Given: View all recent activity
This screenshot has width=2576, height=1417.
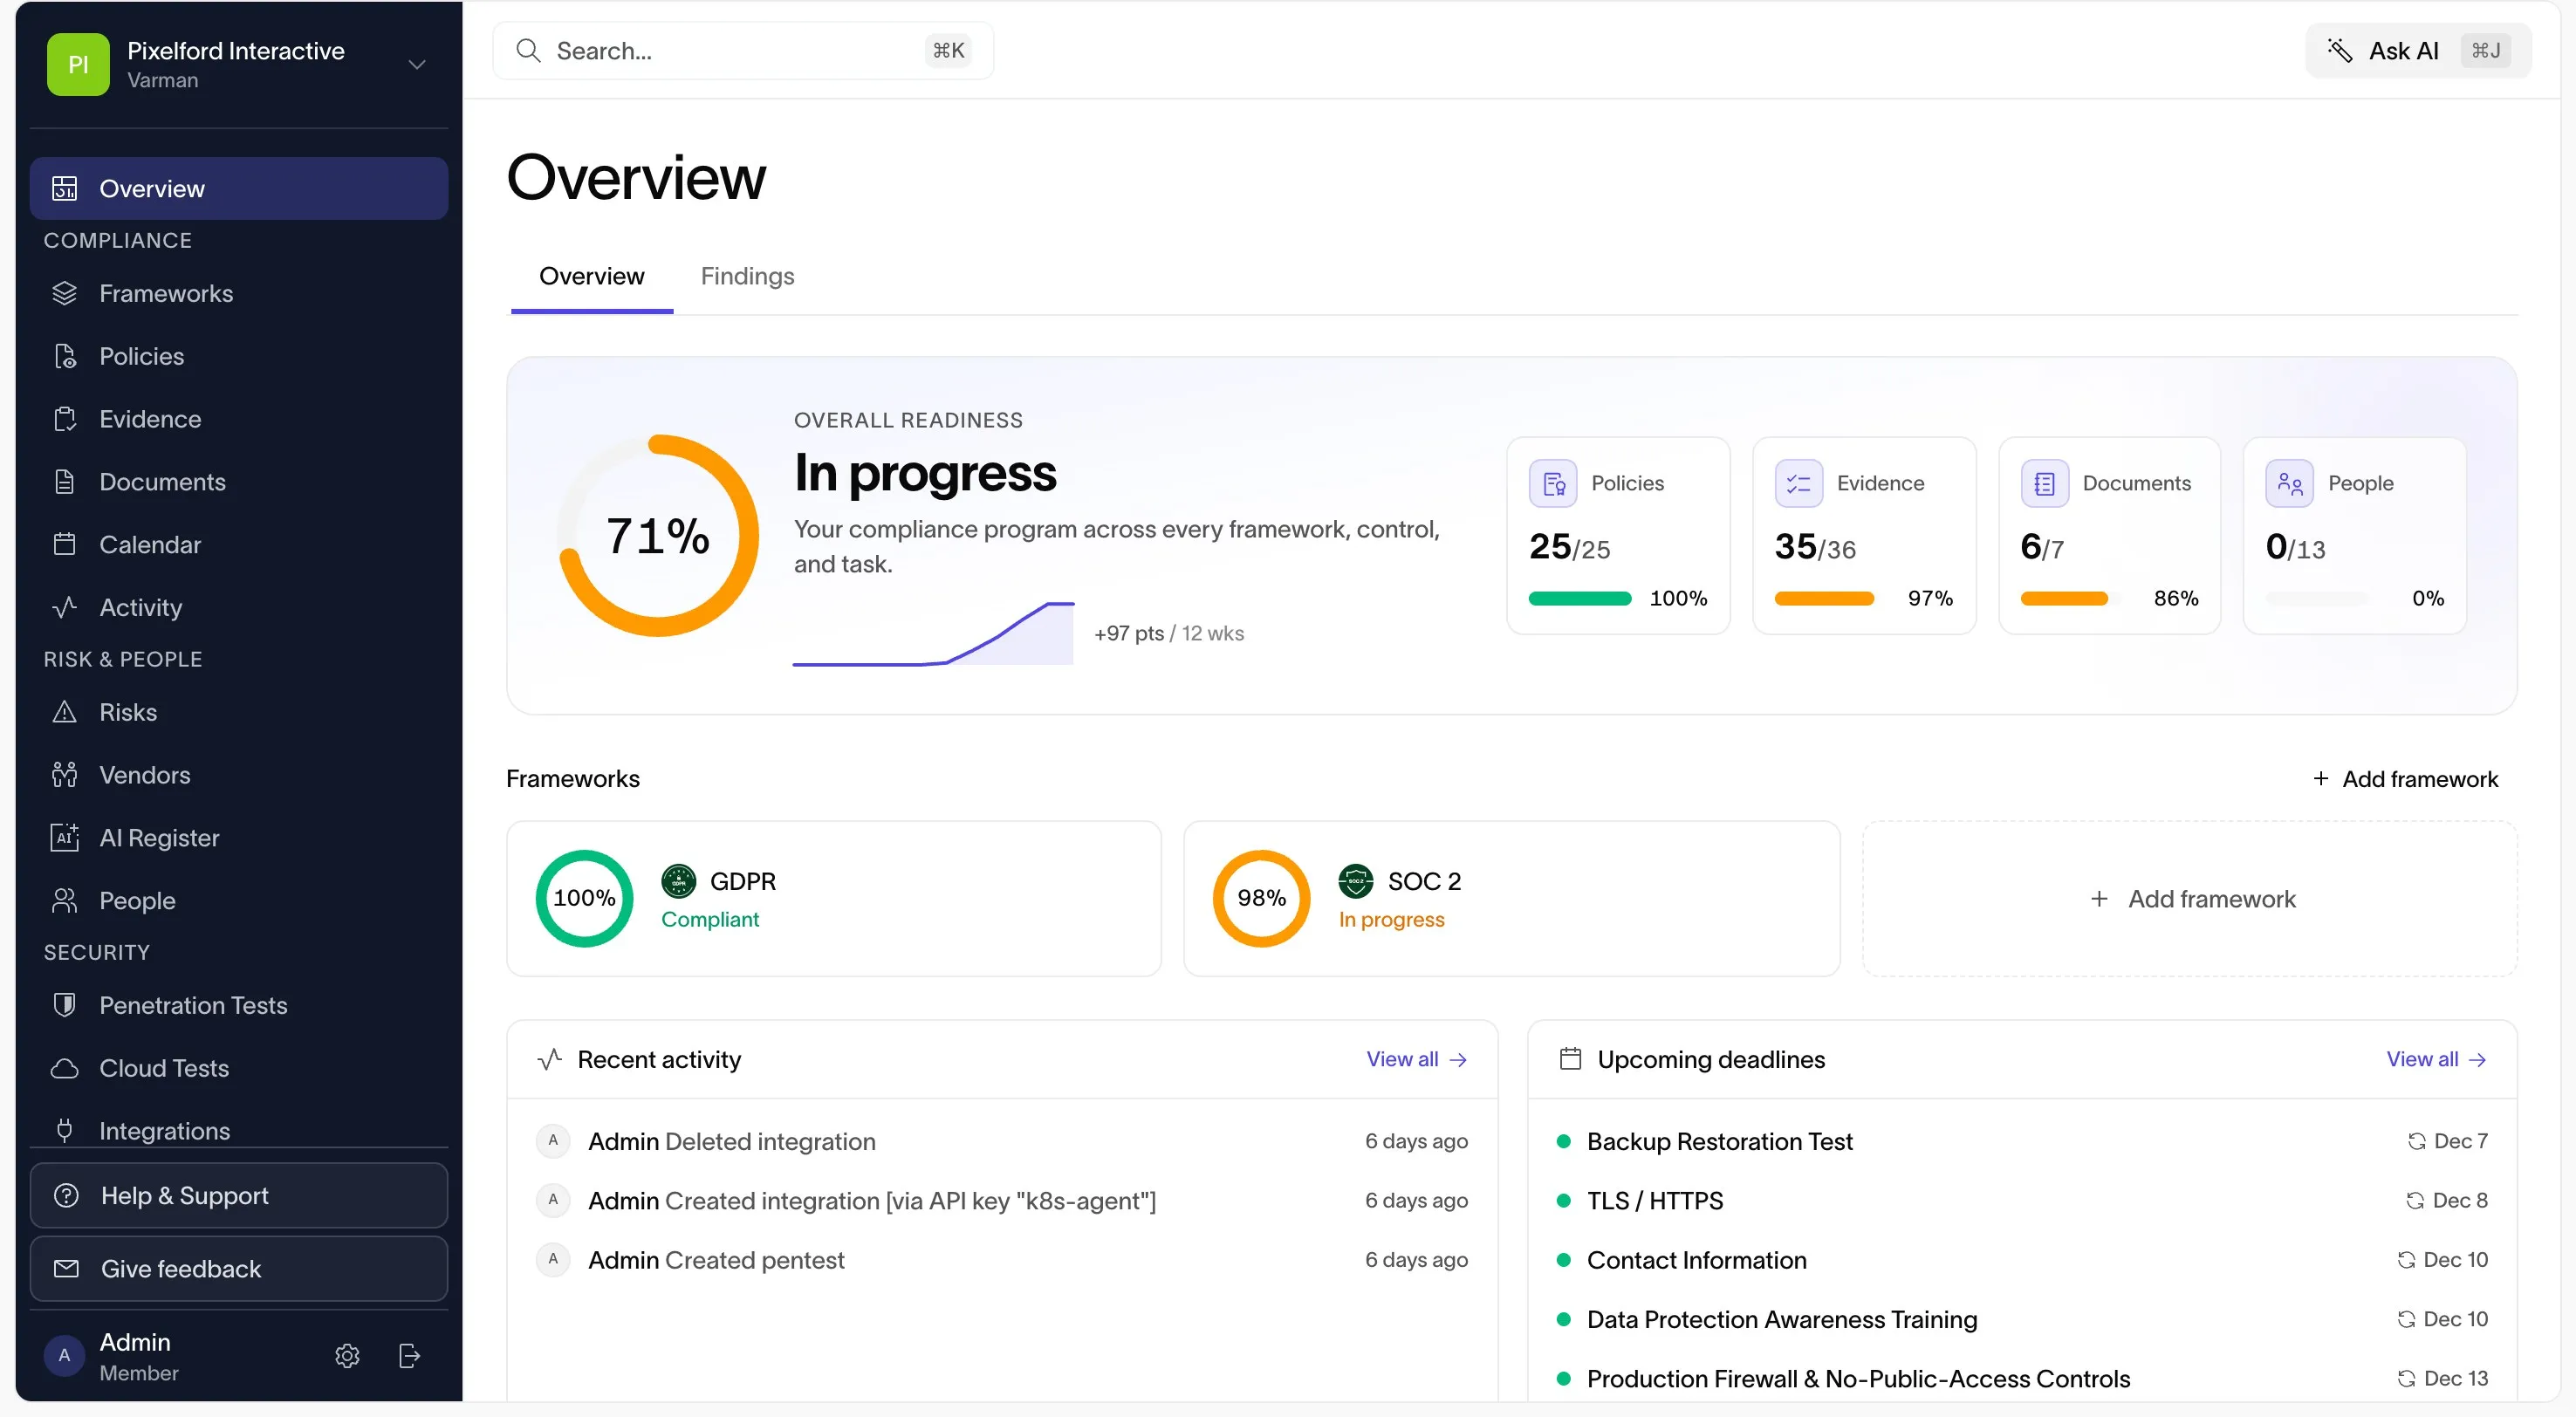Looking at the screenshot, I should pos(1416,1059).
